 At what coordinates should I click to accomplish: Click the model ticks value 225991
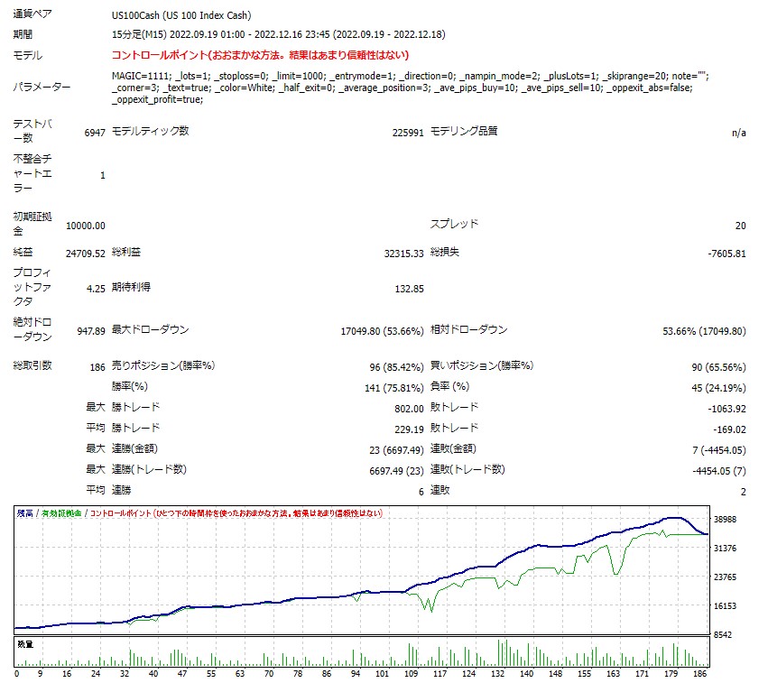tap(408, 134)
